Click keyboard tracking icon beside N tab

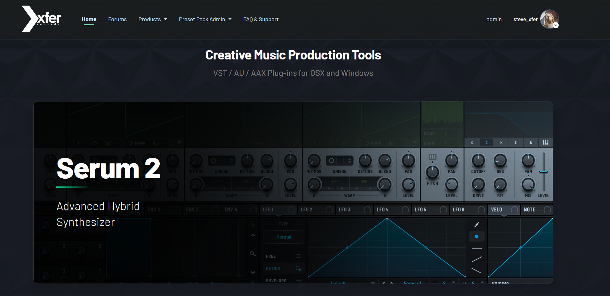(x=546, y=143)
